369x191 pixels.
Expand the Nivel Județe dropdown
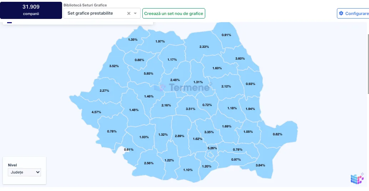coord(24,172)
